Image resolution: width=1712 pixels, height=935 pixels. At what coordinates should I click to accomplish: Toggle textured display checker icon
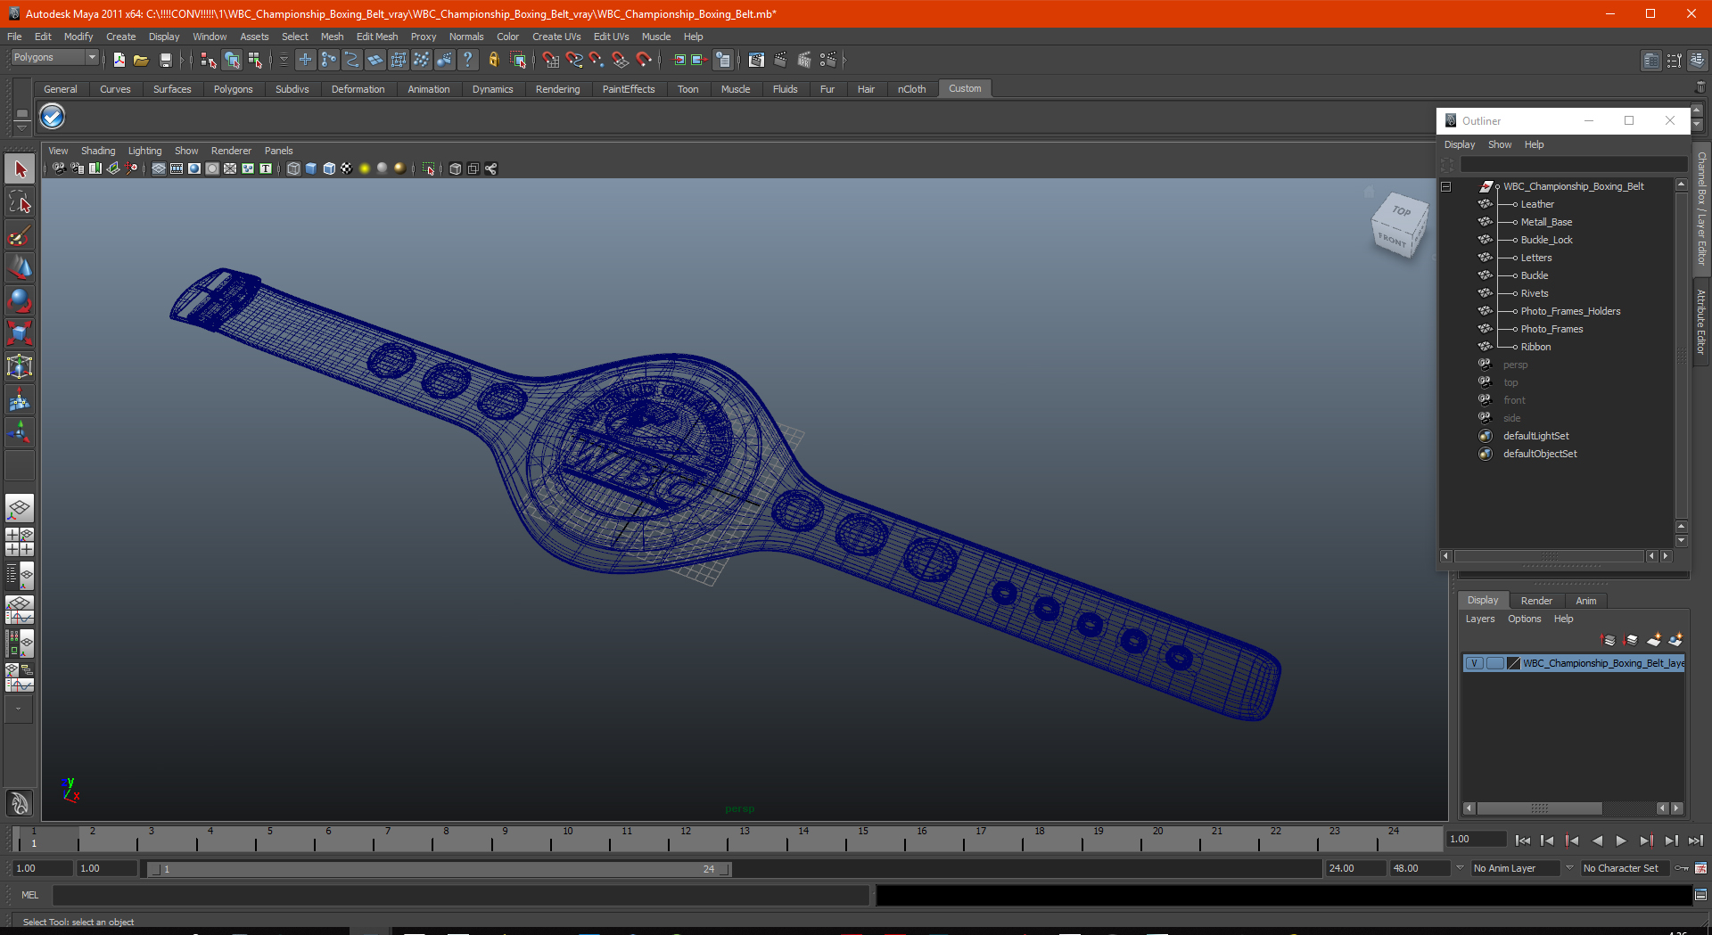[x=347, y=168]
